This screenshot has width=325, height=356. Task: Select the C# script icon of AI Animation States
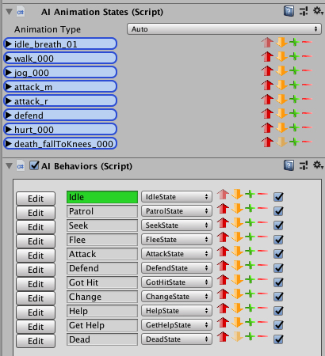(x=21, y=12)
